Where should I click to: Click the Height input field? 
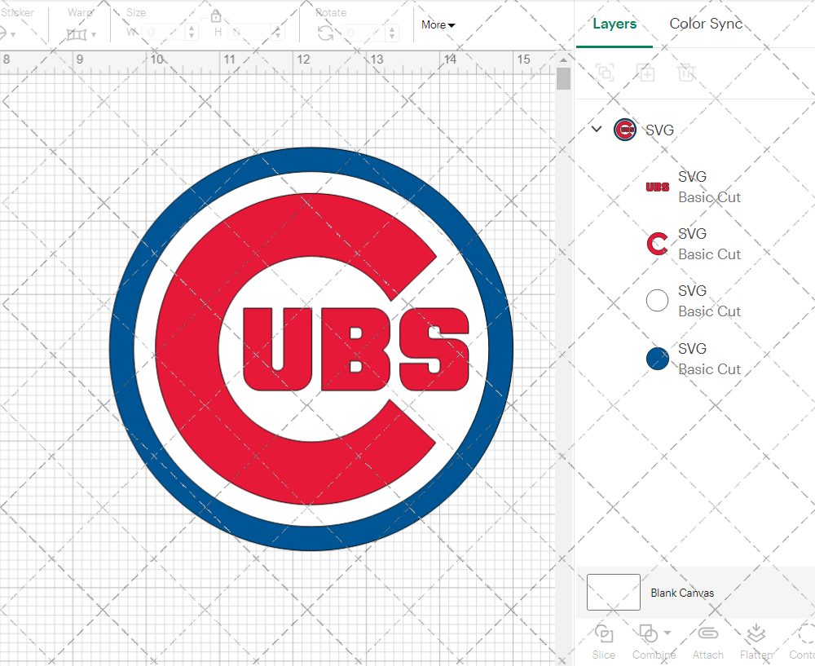pos(249,33)
